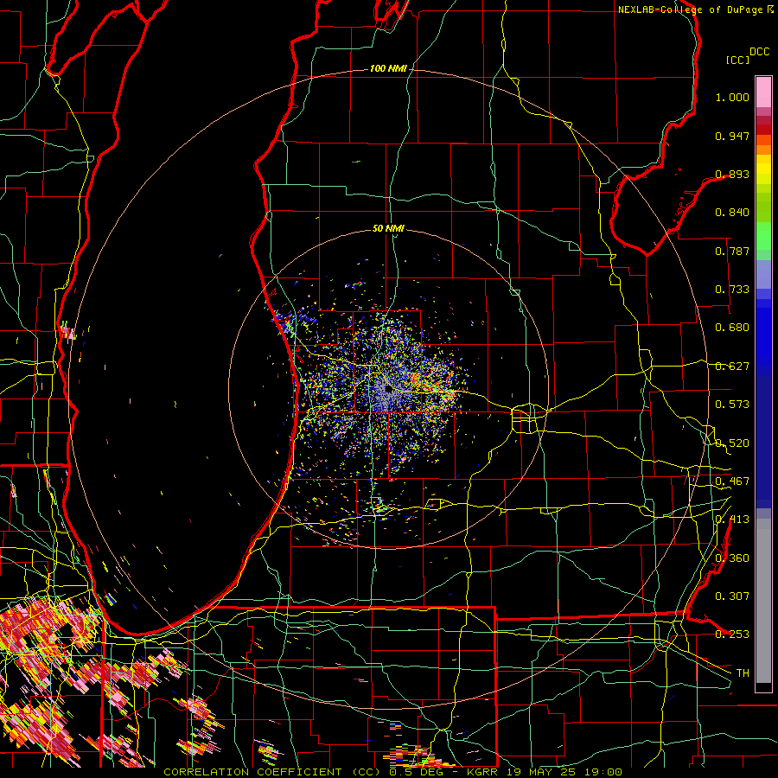Click the 1.000 scale value

(732, 97)
